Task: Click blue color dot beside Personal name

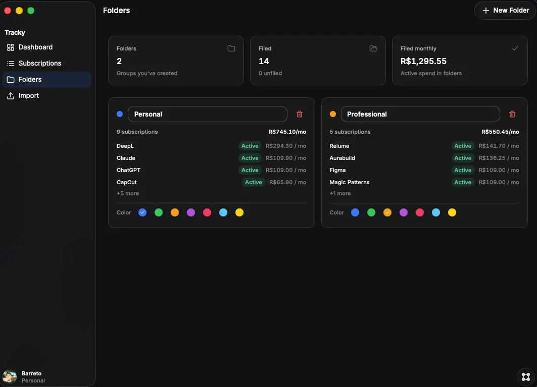Action: tap(120, 114)
